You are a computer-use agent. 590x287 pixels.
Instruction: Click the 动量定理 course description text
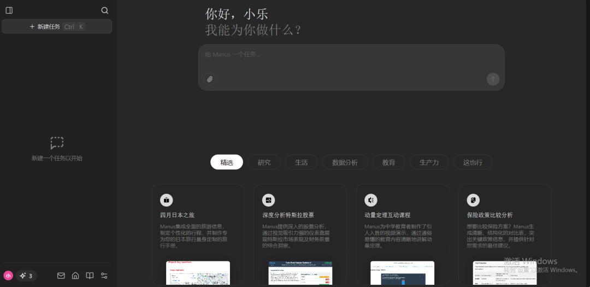click(398, 236)
